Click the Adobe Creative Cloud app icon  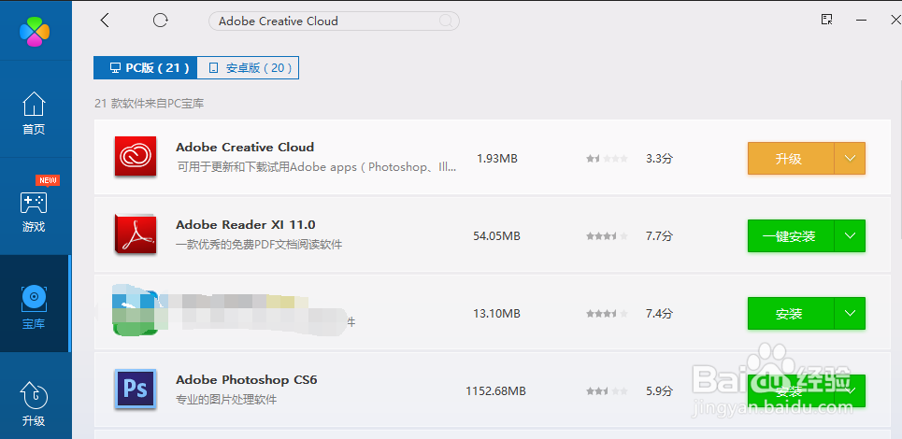[136, 156]
